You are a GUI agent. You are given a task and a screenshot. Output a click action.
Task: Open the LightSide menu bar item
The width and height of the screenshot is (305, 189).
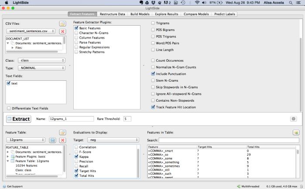[21, 3]
